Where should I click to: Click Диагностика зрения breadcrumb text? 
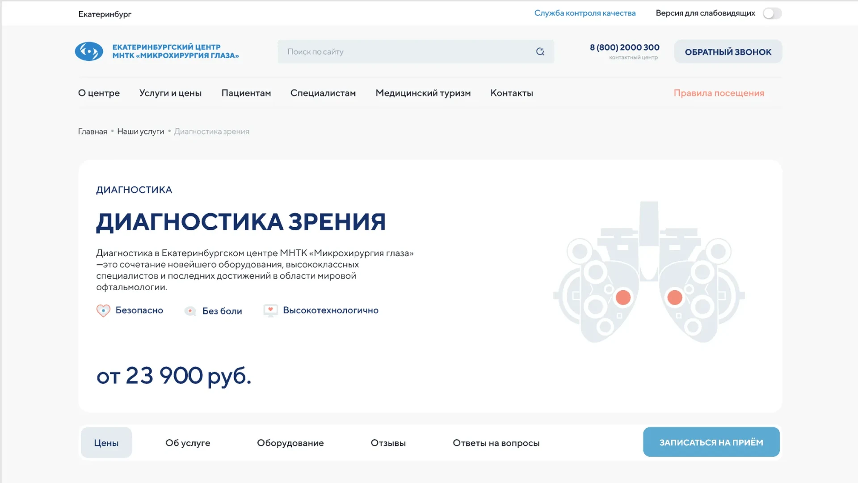(x=212, y=131)
